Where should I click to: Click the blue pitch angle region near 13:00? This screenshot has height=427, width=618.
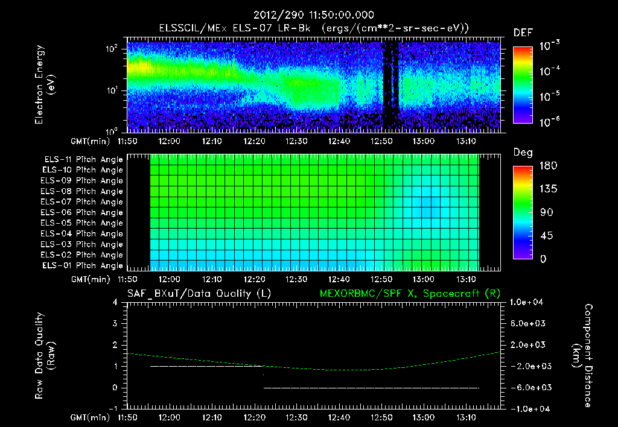[426, 207]
